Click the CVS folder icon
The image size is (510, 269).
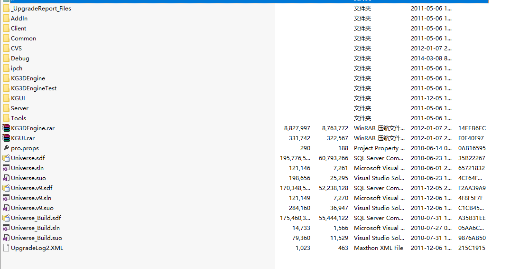pos(6,48)
